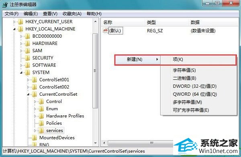Click the SAM folder icon
Viewport: 241px width, 157px height.
27,51
